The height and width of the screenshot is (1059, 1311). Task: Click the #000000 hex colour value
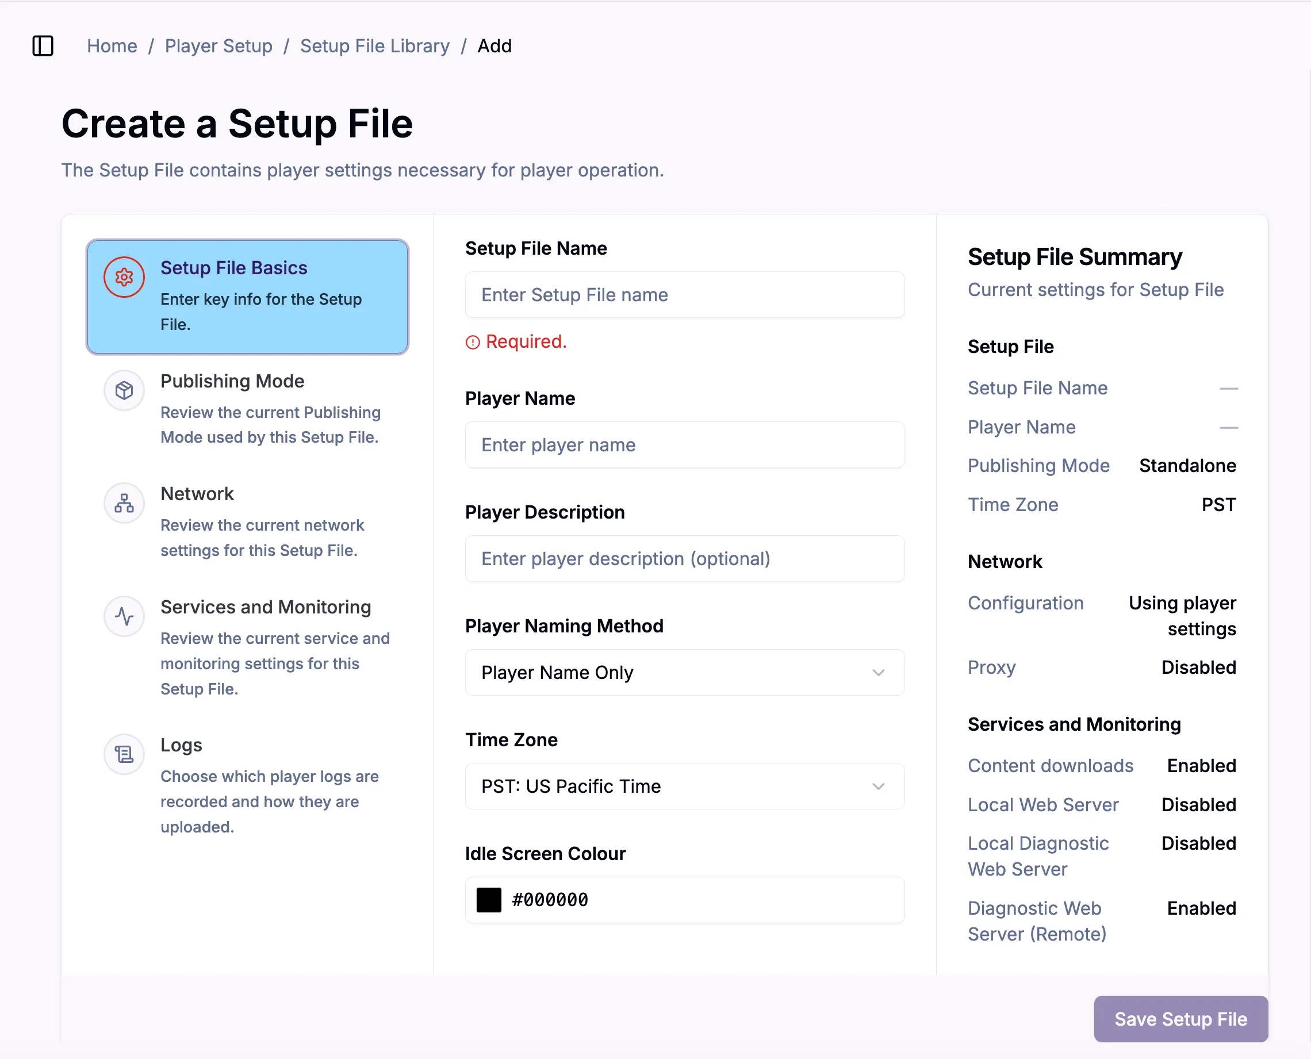[550, 900]
